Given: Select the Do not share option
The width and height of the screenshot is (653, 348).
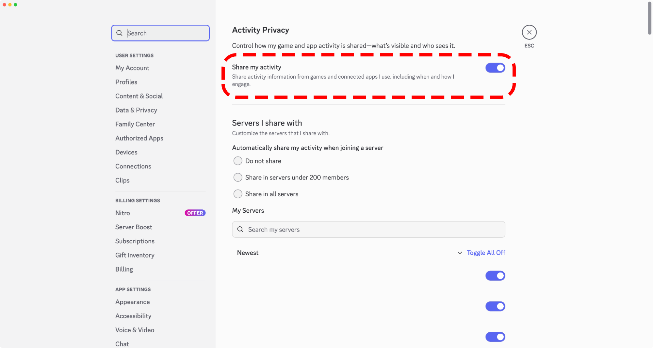Looking at the screenshot, I should [x=238, y=161].
